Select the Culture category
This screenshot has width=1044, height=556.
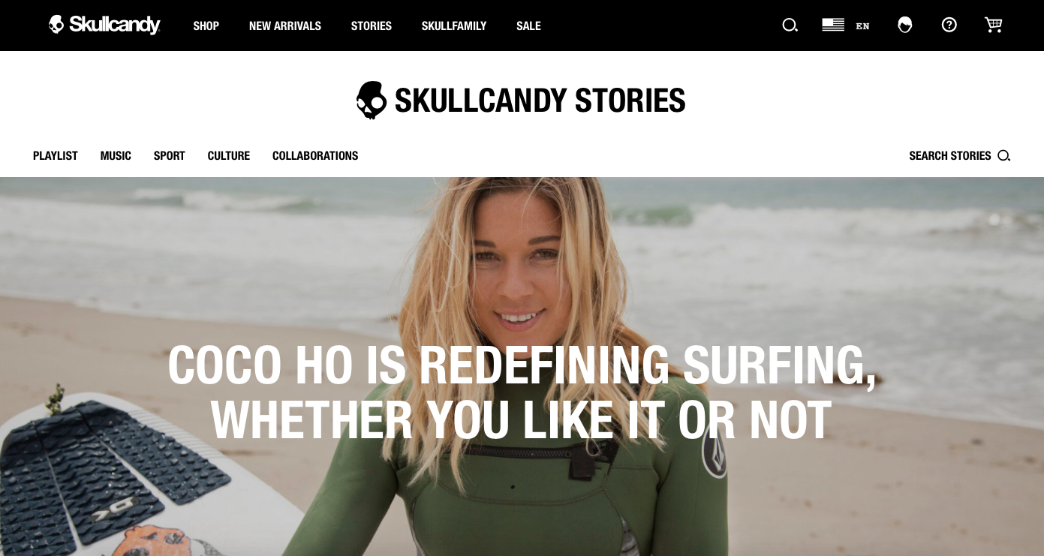229,156
